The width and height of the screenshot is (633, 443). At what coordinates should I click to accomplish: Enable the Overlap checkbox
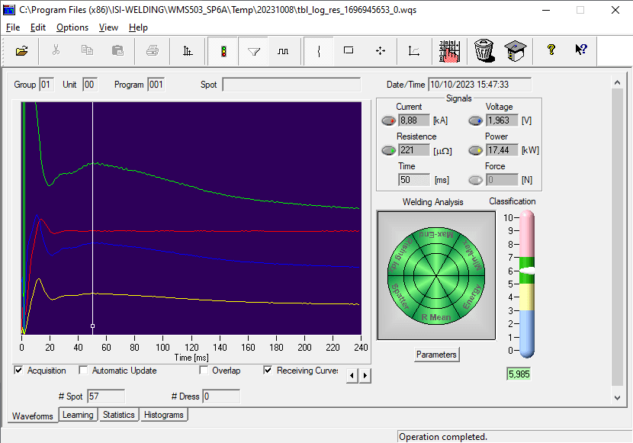tap(204, 371)
